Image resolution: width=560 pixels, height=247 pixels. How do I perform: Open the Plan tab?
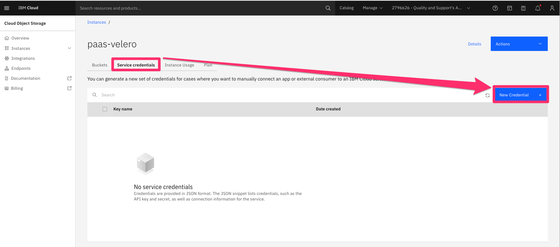click(208, 65)
